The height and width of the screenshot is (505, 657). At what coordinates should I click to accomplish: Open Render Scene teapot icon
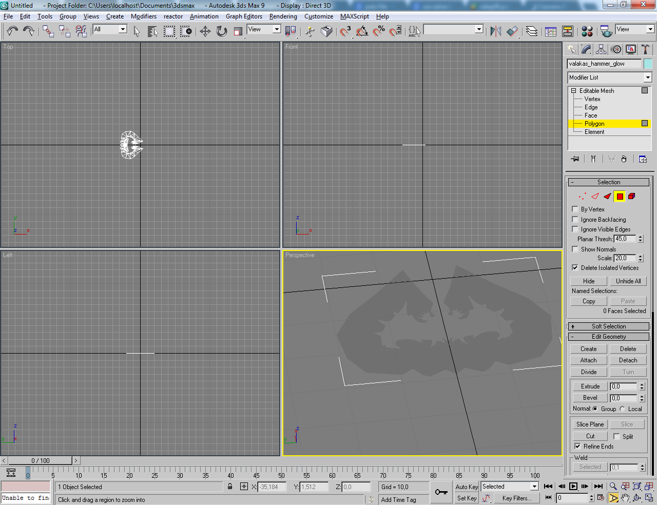pos(606,31)
